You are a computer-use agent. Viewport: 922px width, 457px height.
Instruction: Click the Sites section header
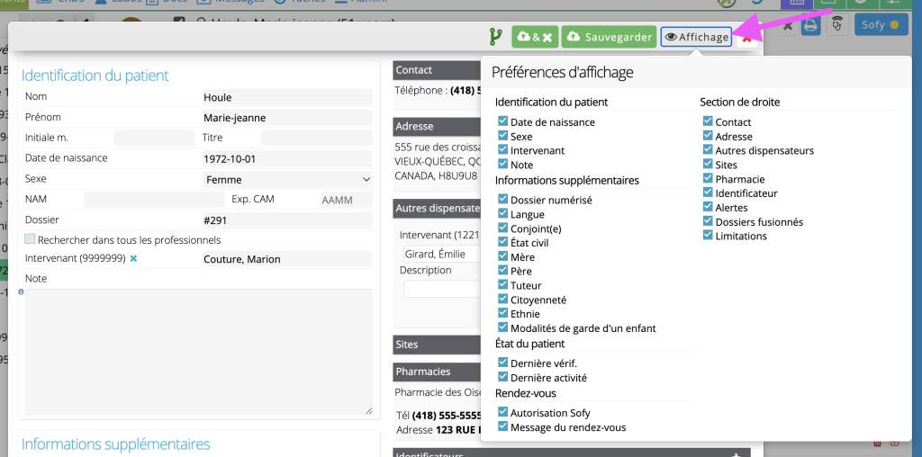(437, 345)
